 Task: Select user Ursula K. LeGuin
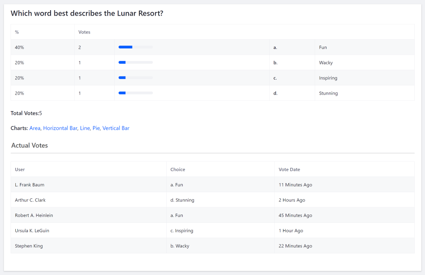32,230
